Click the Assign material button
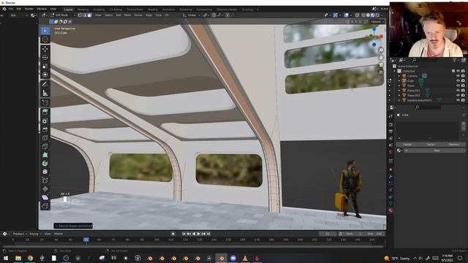 click(x=407, y=145)
